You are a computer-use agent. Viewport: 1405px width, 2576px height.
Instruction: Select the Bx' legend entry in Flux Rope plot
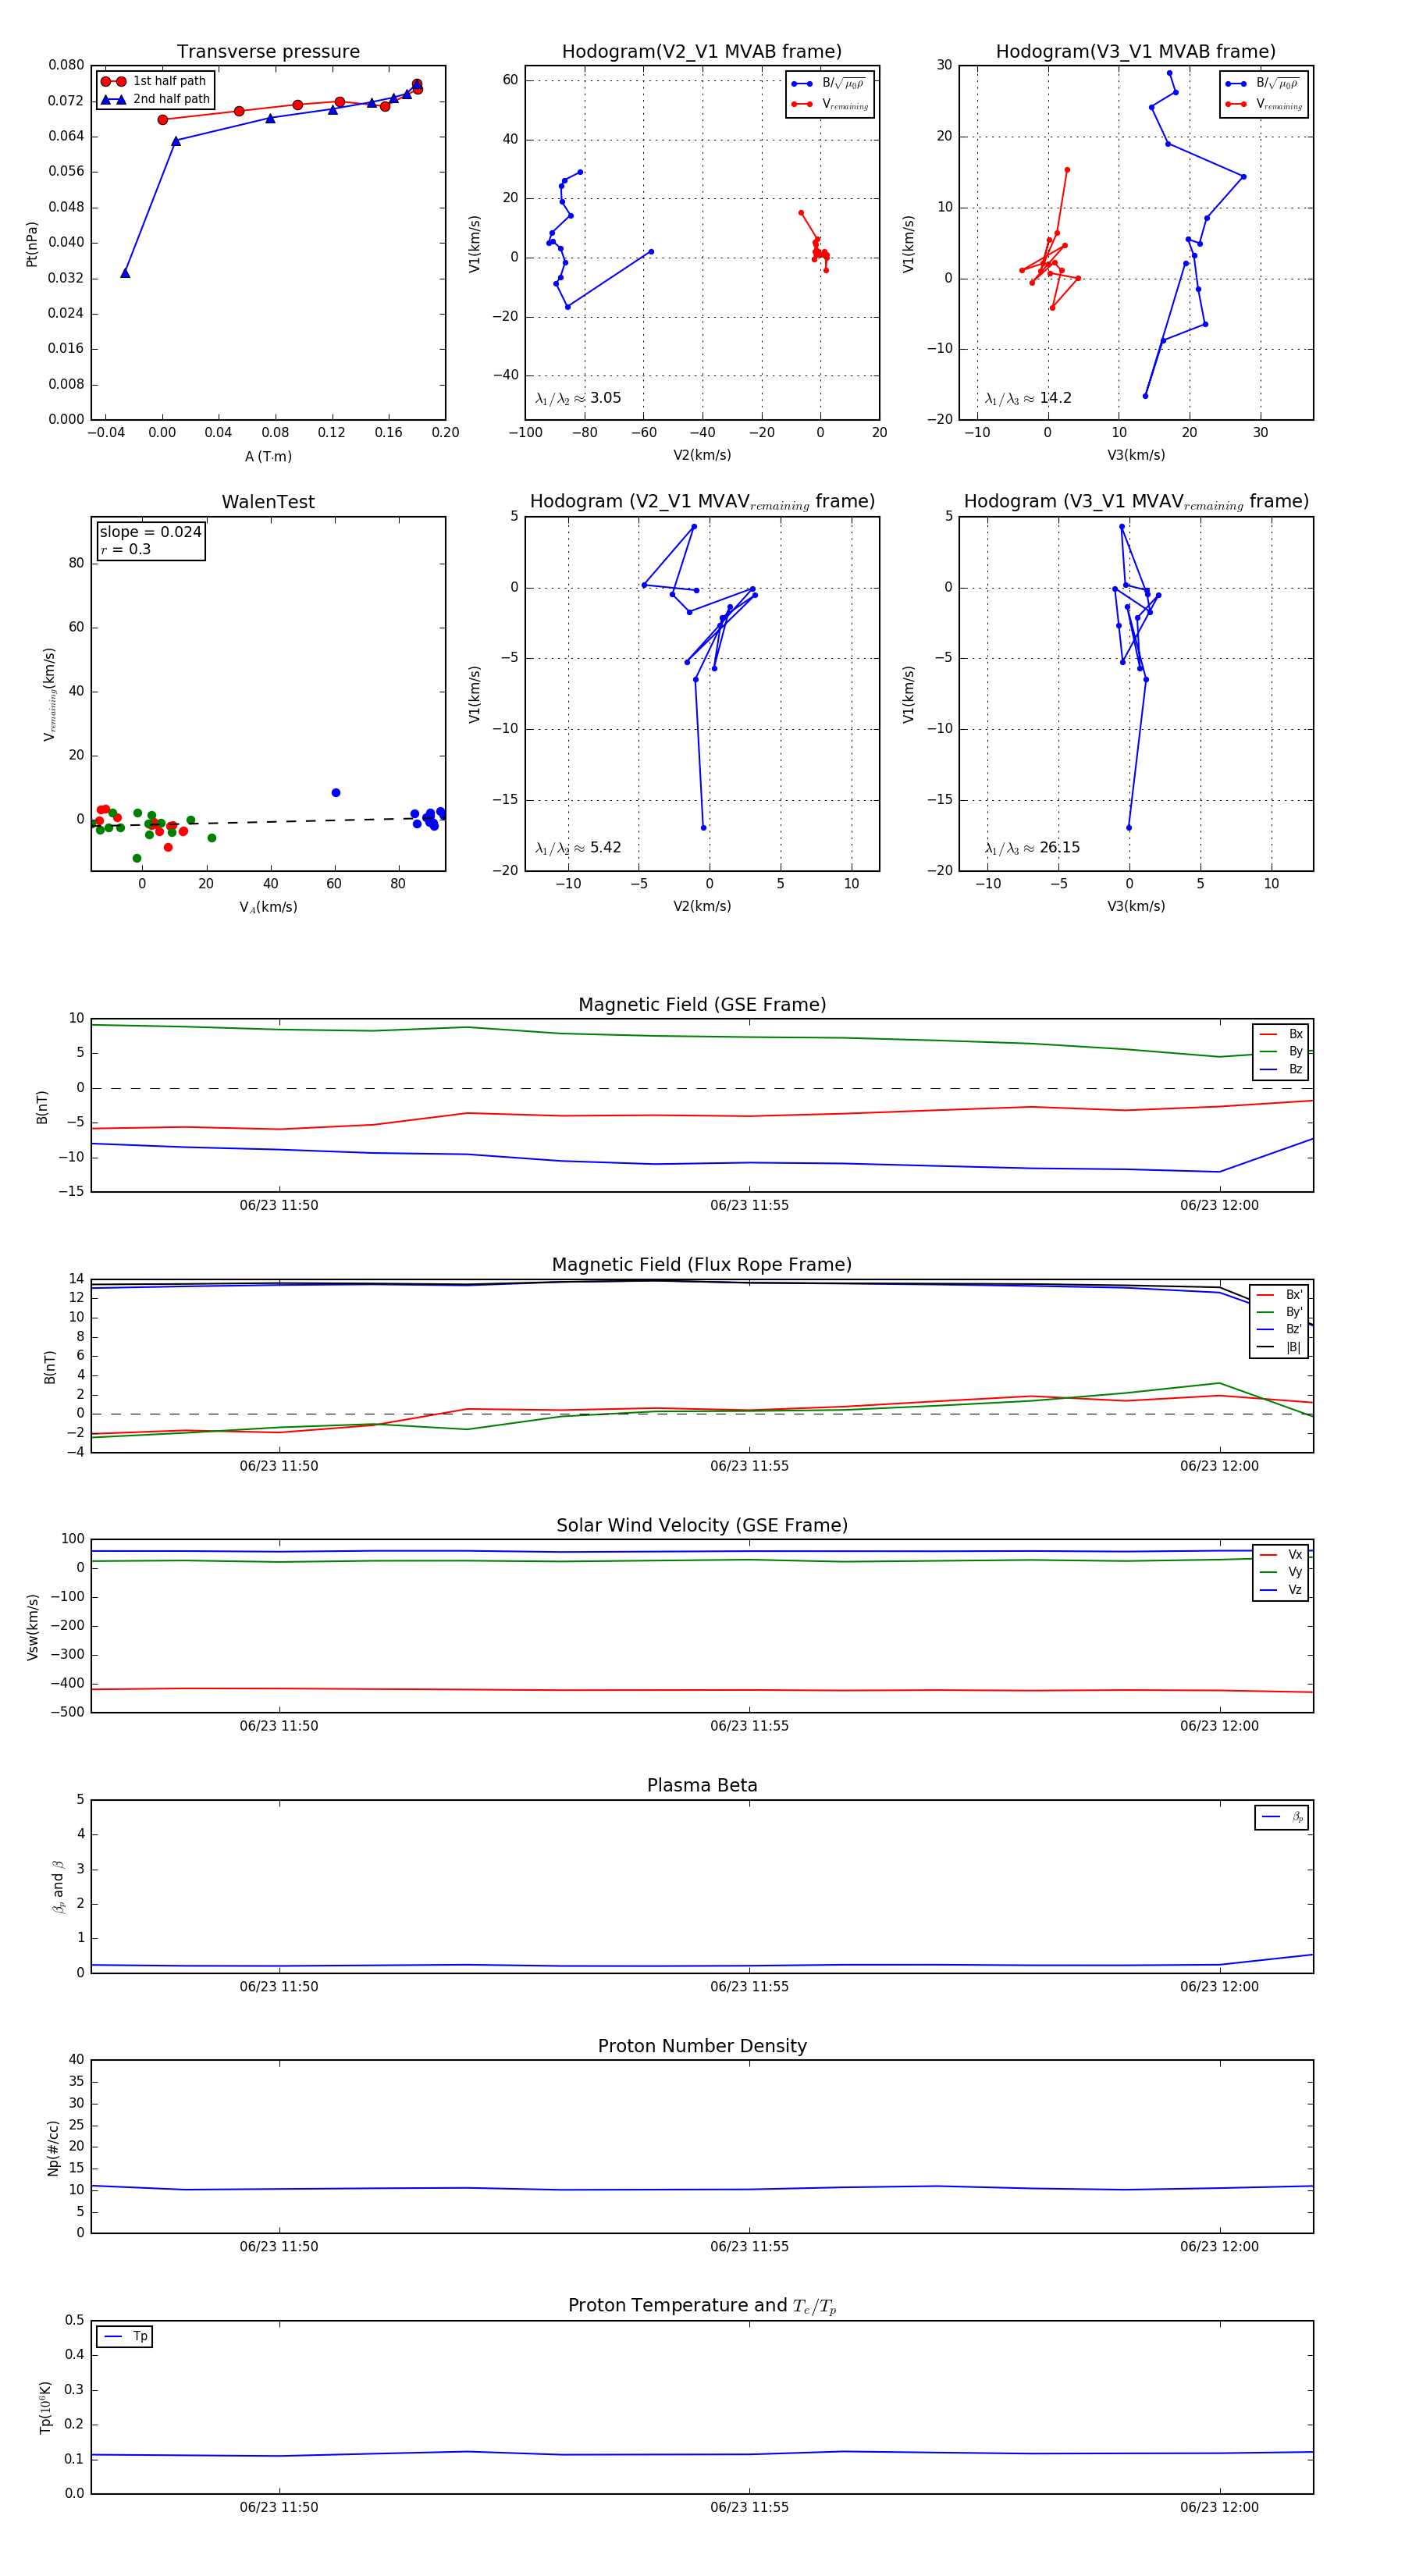(x=1281, y=1295)
